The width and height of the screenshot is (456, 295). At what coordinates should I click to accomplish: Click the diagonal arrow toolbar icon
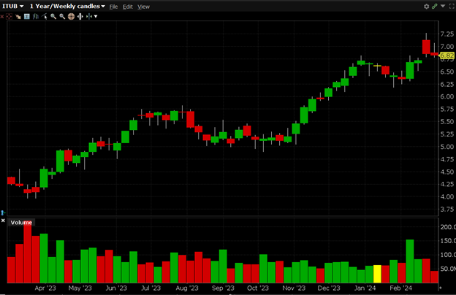[18, 17]
